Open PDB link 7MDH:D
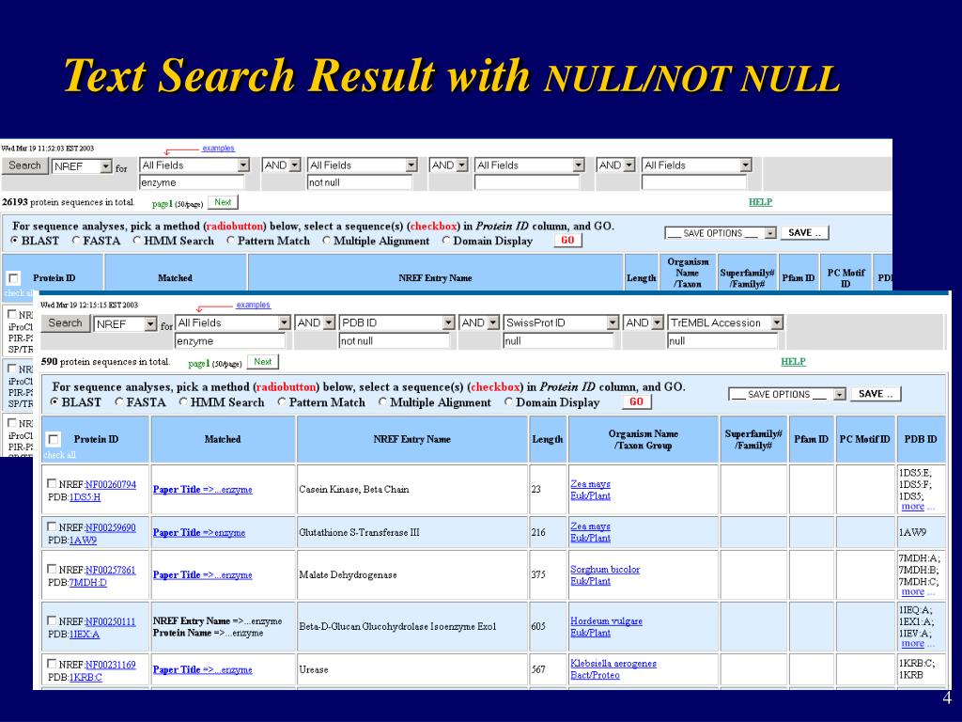This screenshot has width=962, height=722. click(87, 582)
